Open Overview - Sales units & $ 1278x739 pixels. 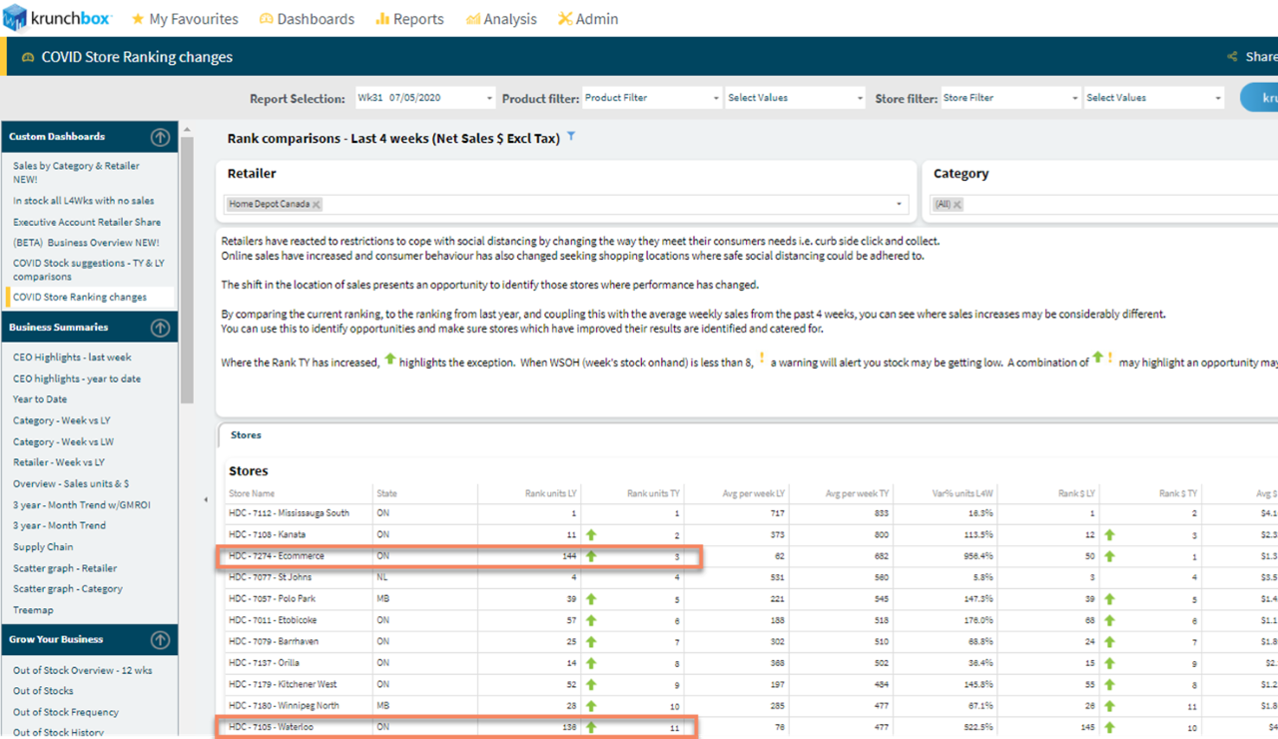point(71,483)
